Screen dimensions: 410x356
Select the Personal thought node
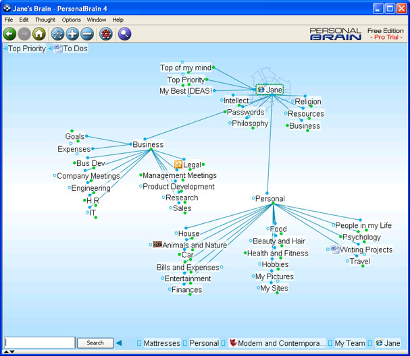pyautogui.click(x=270, y=199)
